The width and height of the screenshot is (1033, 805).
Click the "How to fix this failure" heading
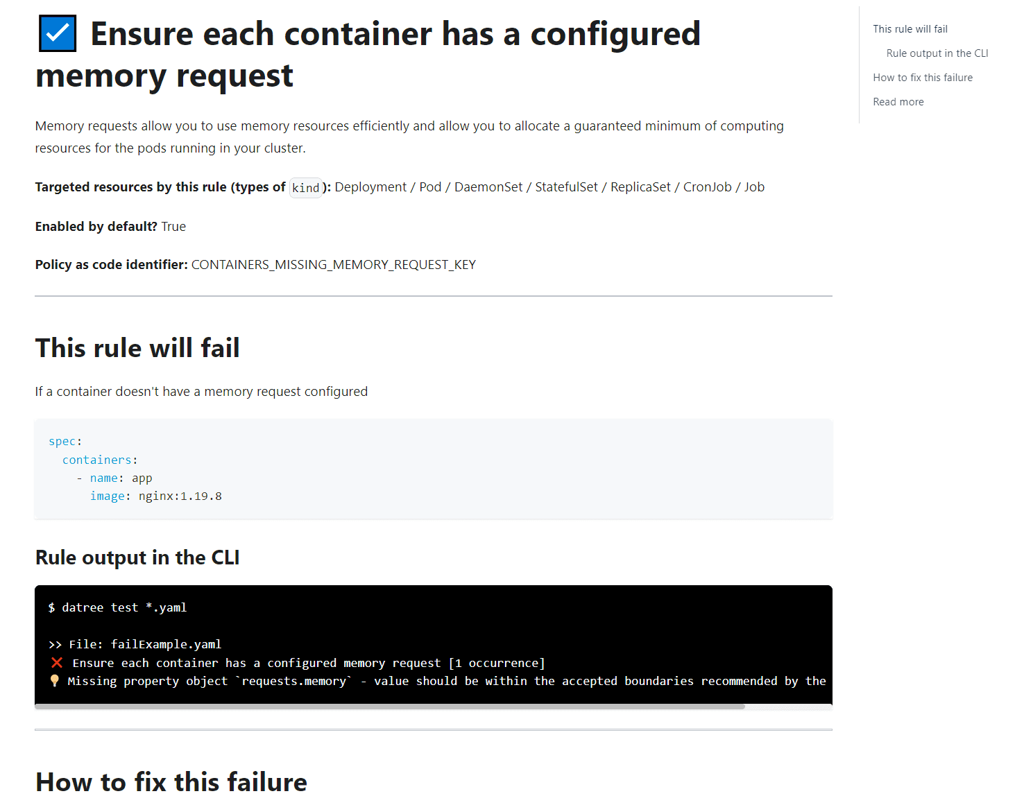point(171,782)
